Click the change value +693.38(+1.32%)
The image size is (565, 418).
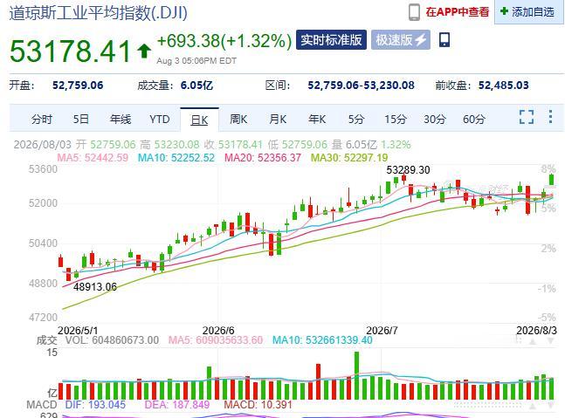point(224,41)
